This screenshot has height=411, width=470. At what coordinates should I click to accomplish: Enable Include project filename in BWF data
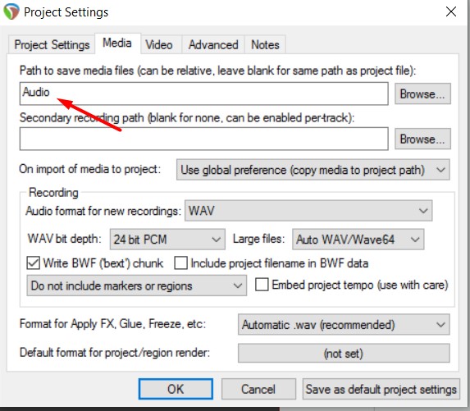[x=180, y=263]
